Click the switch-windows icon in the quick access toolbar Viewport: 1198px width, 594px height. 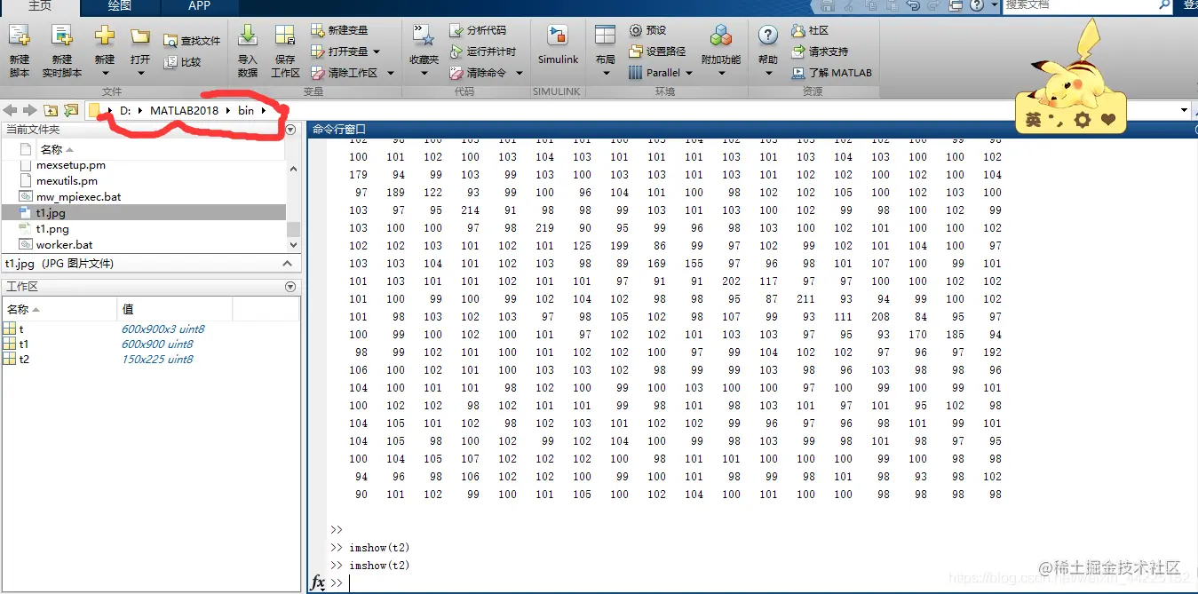coord(956,5)
